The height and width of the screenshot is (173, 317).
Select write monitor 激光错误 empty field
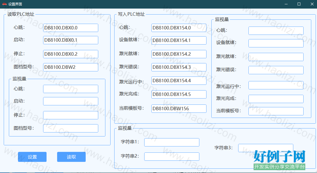[276, 70]
